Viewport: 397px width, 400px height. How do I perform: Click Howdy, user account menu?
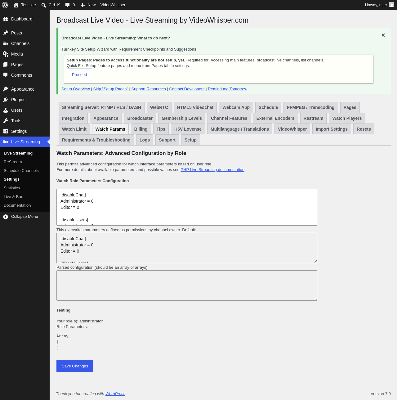pyautogui.click(x=380, y=5)
